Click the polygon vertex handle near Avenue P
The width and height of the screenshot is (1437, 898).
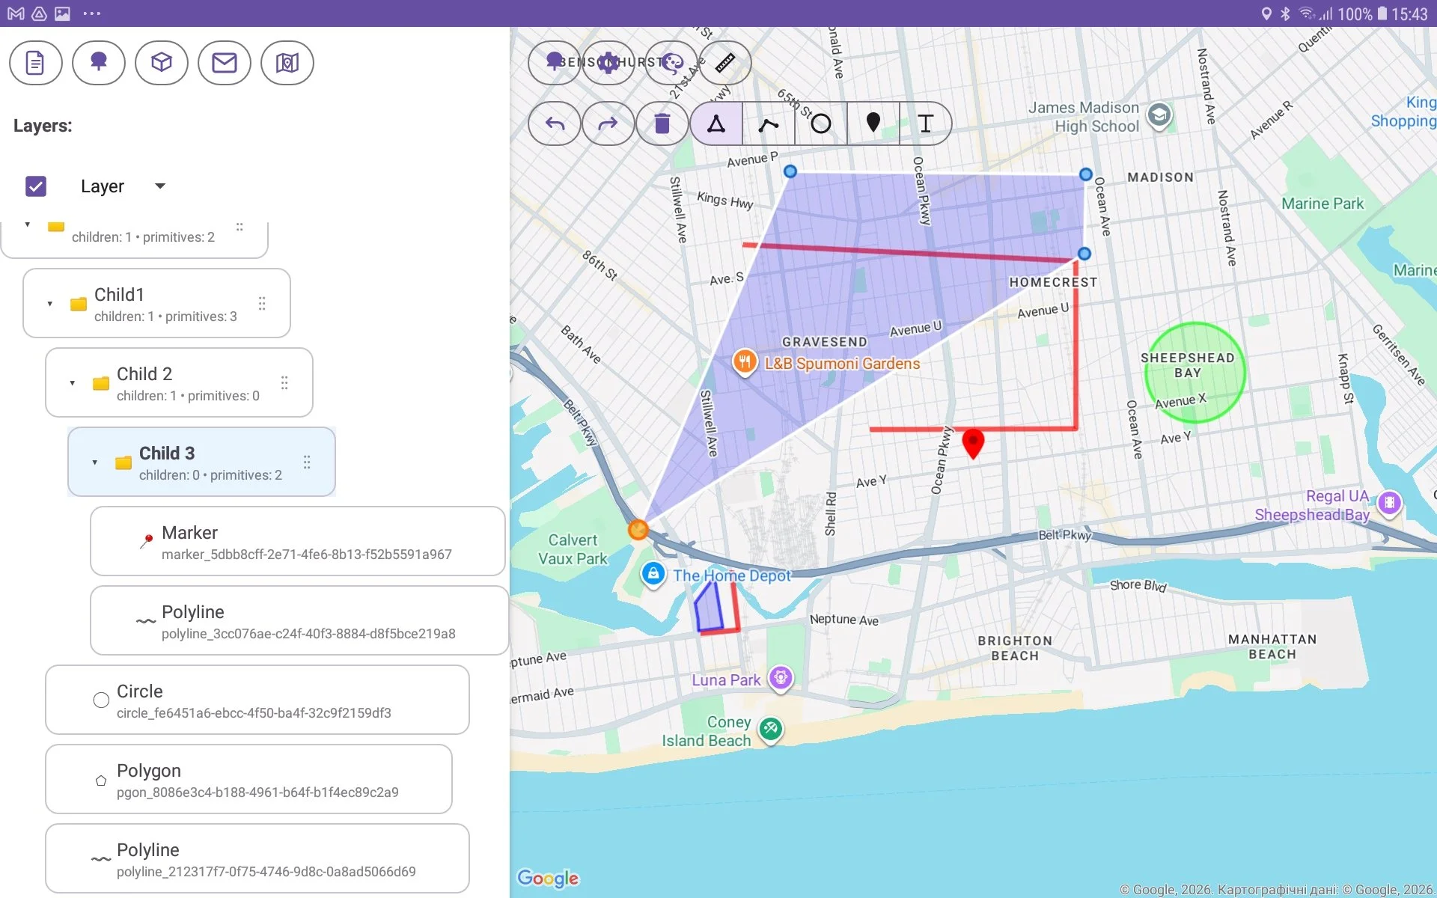790,171
